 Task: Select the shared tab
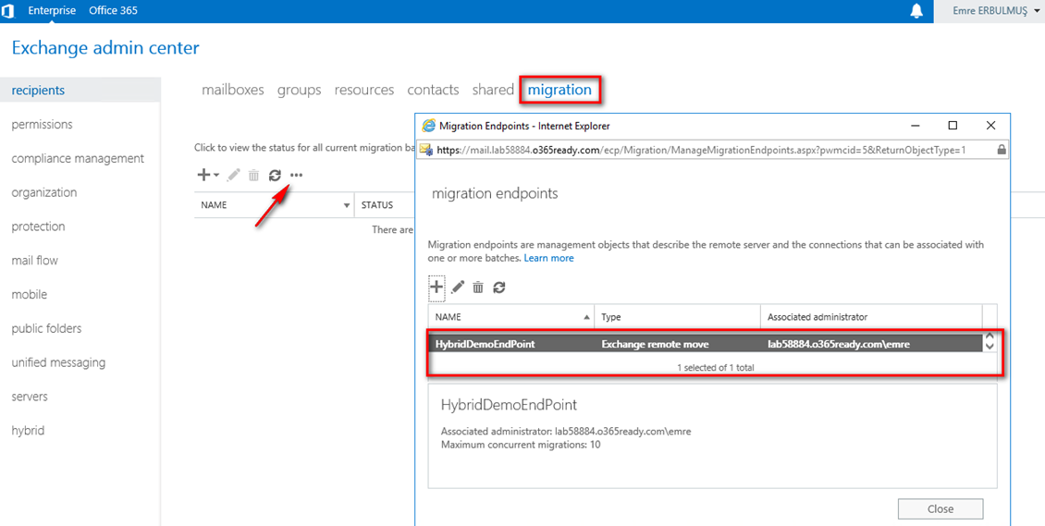click(x=493, y=90)
